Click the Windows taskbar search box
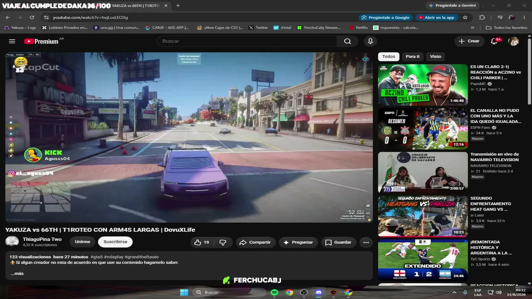532x299 pixels. coord(229,292)
